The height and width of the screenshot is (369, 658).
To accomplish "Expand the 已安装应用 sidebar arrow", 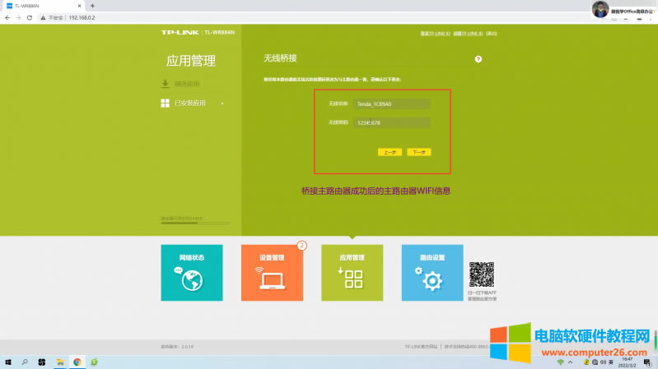I will point(222,104).
